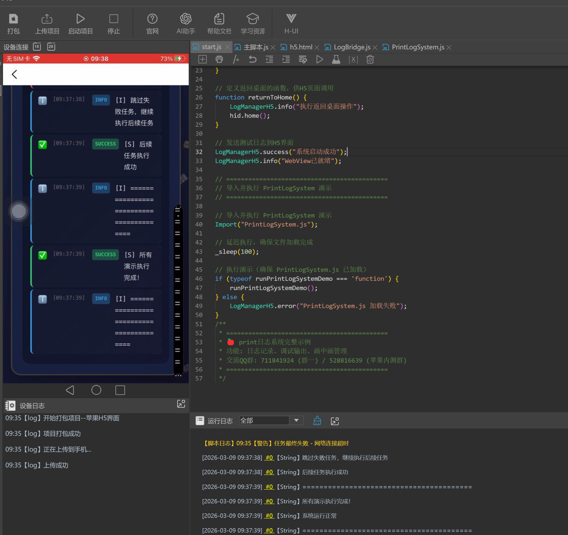Viewport: 568px width, 535px height.
Task: Expand the 设备日志 panel popout
Action: click(181, 404)
